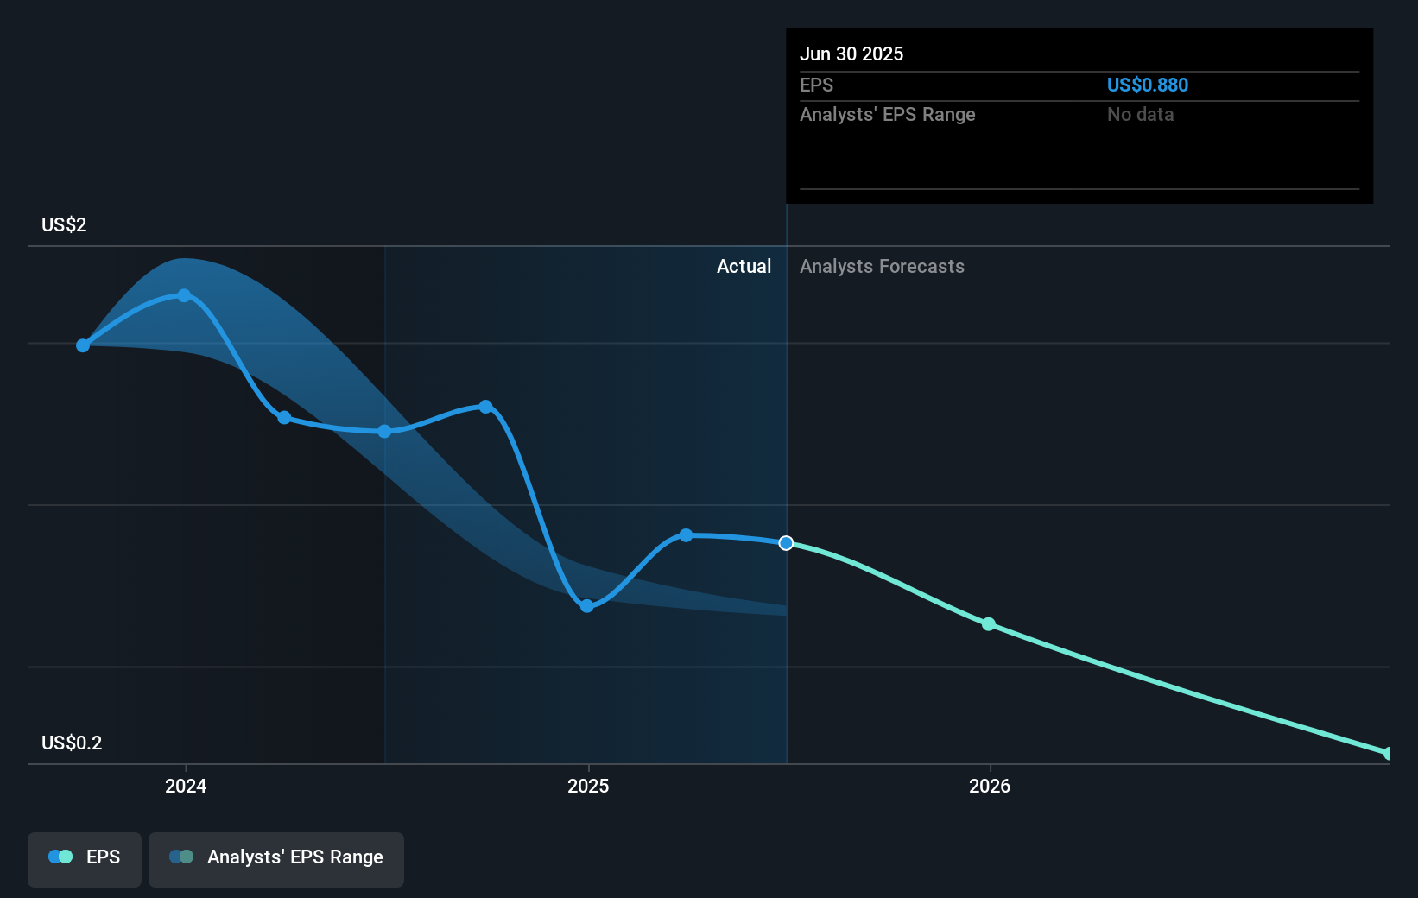Toggle the Analysts' EPS Range legend item
Screen dimensions: 1418x898
tap(275, 858)
